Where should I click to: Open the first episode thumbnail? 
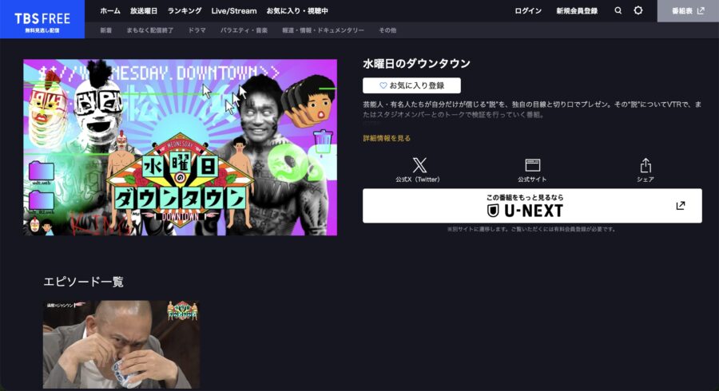pyautogui.click(x=121, y=345)
